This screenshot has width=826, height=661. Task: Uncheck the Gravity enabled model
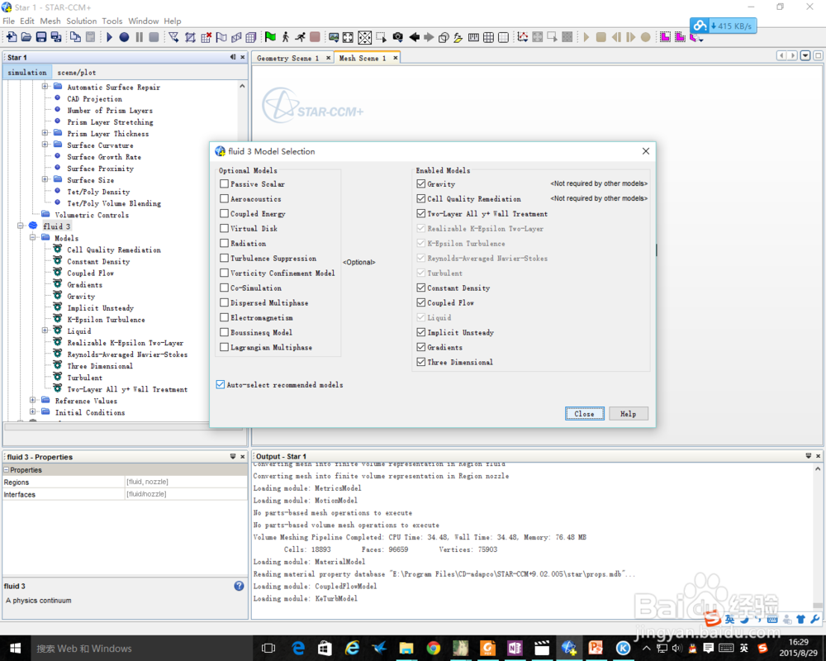click(x=421, y=183)
